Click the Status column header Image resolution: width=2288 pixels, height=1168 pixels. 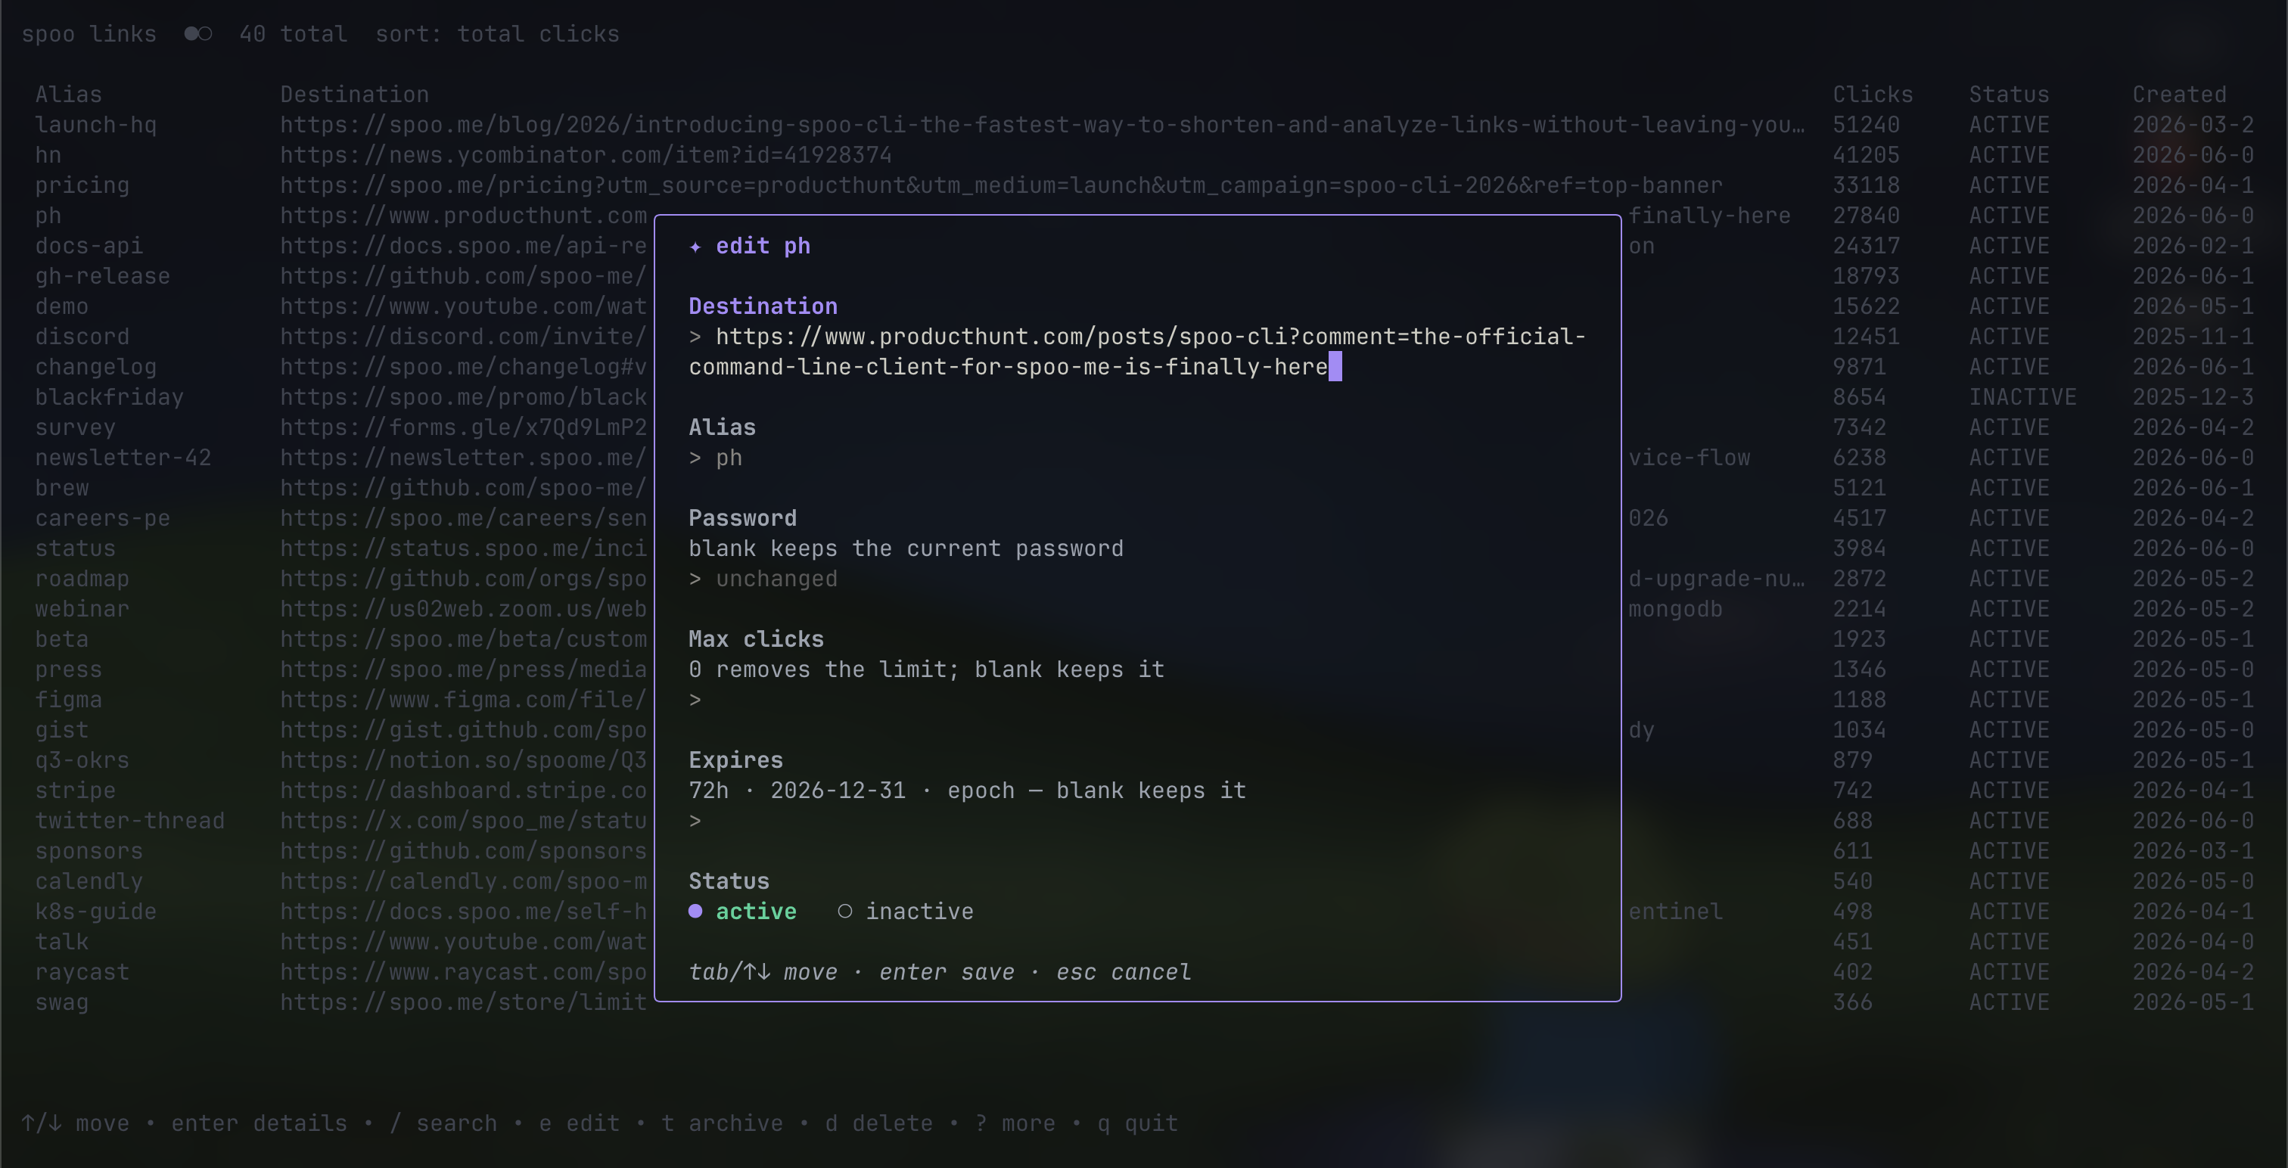[x=2009, y=94]
